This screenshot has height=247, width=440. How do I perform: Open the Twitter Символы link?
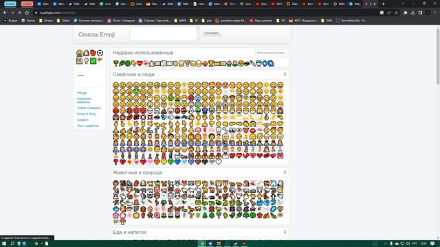[89, 108]
